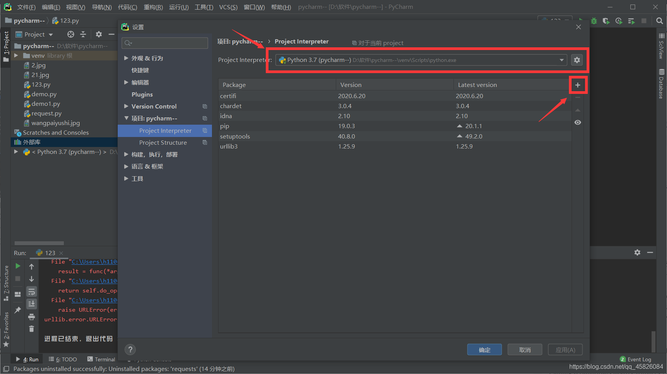667x374 pixels.
Task: Switch to 6: TODO tool tab
Action: tap(63, 359)
